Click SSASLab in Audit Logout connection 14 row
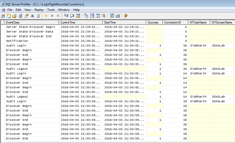235x143 pixels. [218, 97]
